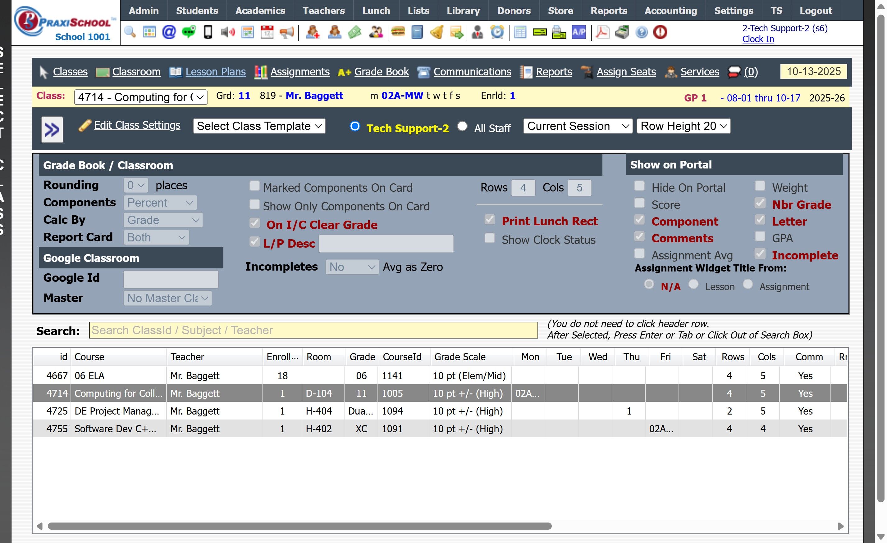Screen dimensions: 887x543
Task: Switch to the Grade Book tab
Action: click(x=381, y=72)
